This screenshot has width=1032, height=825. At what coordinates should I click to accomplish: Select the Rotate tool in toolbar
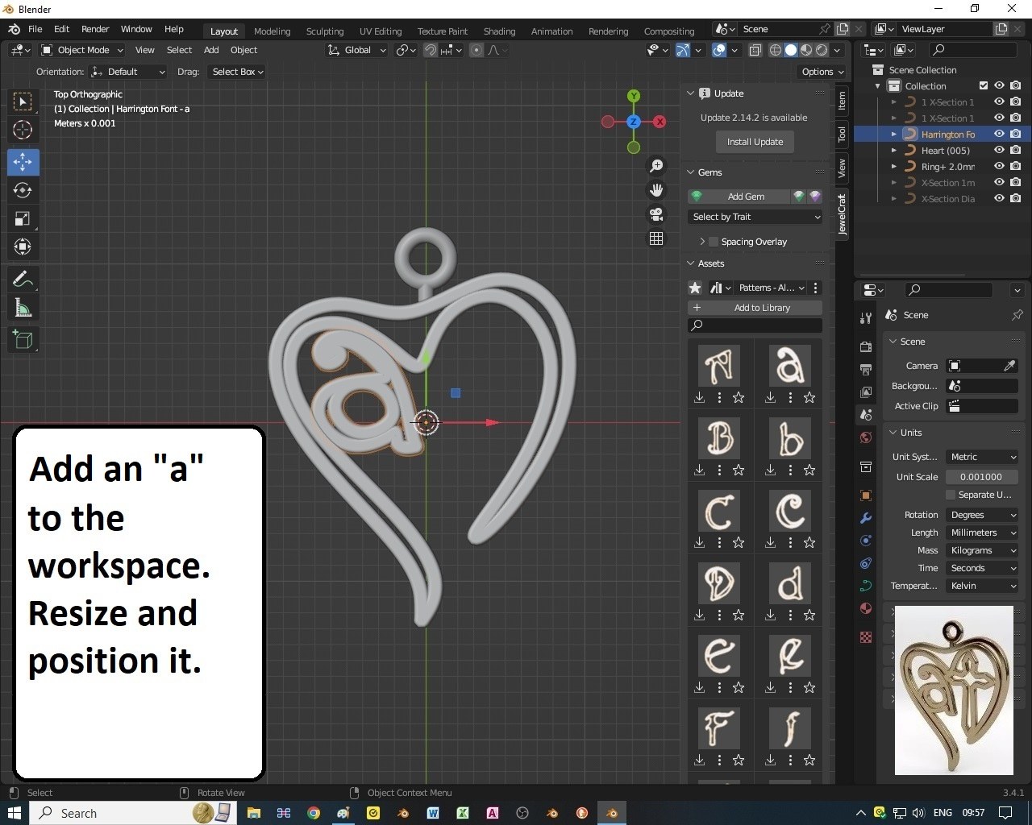[x=23, y=190]
